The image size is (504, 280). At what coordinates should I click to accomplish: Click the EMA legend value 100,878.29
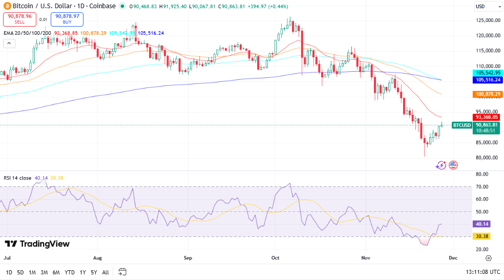coord(93,33)
